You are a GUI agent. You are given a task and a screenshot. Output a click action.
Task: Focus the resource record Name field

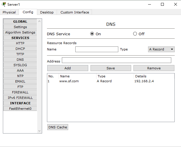(97, 49)
